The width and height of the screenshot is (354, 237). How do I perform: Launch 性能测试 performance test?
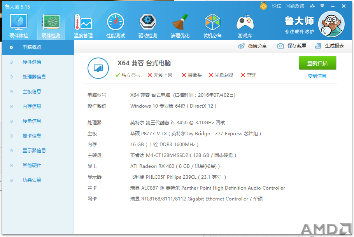116,26
